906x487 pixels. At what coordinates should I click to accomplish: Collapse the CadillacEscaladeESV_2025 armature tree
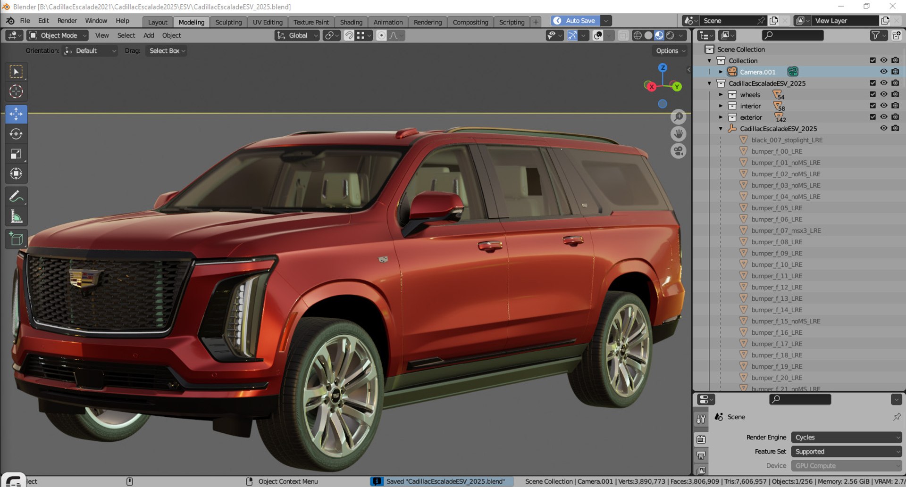(721, 128)
